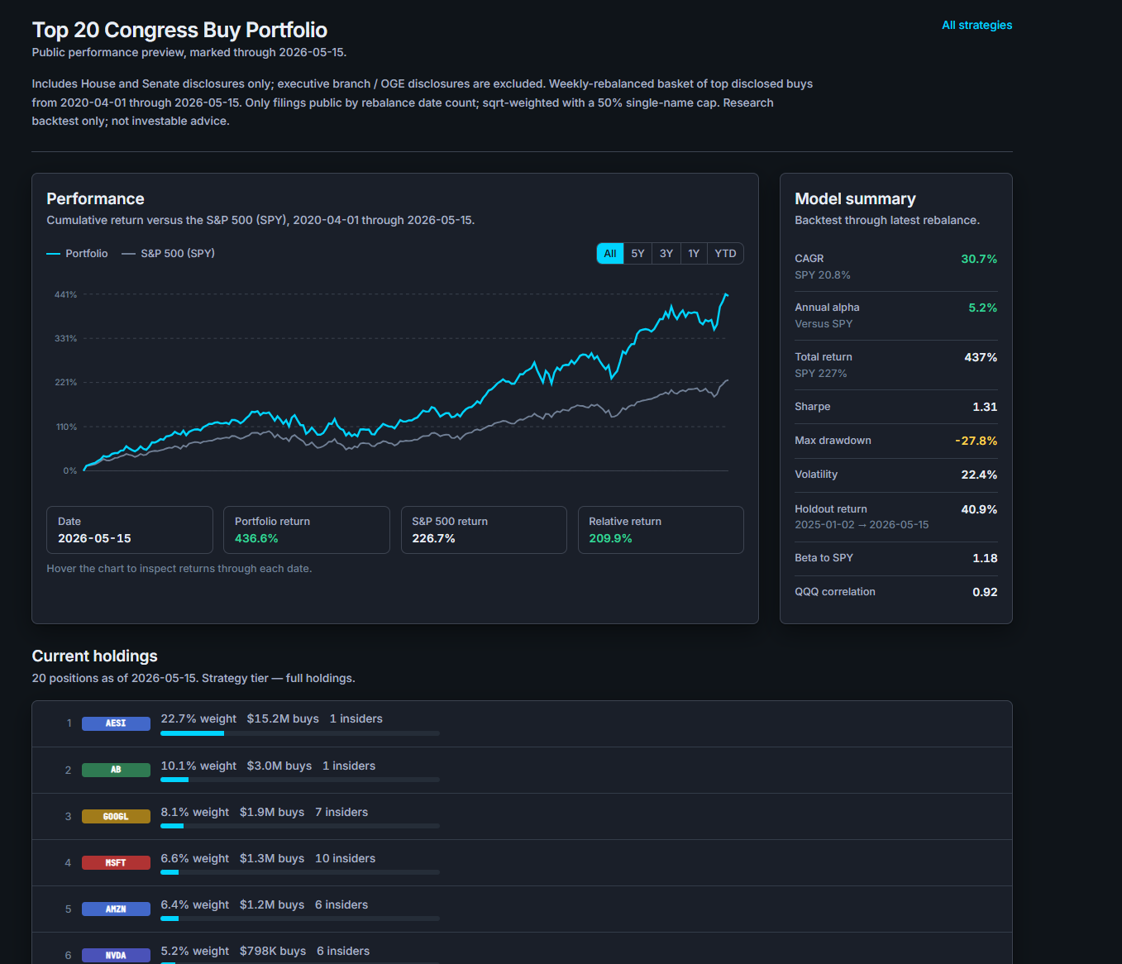
Task: Click the Portfolio return 436.6% card
Action: tap(307, 530)
